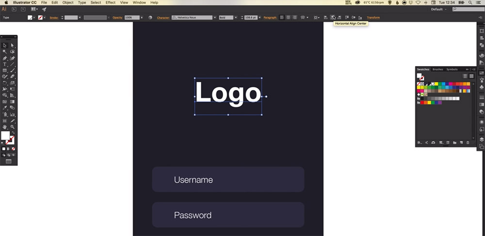
Task: Open the Transform panel link
Action: click(373, 17)
